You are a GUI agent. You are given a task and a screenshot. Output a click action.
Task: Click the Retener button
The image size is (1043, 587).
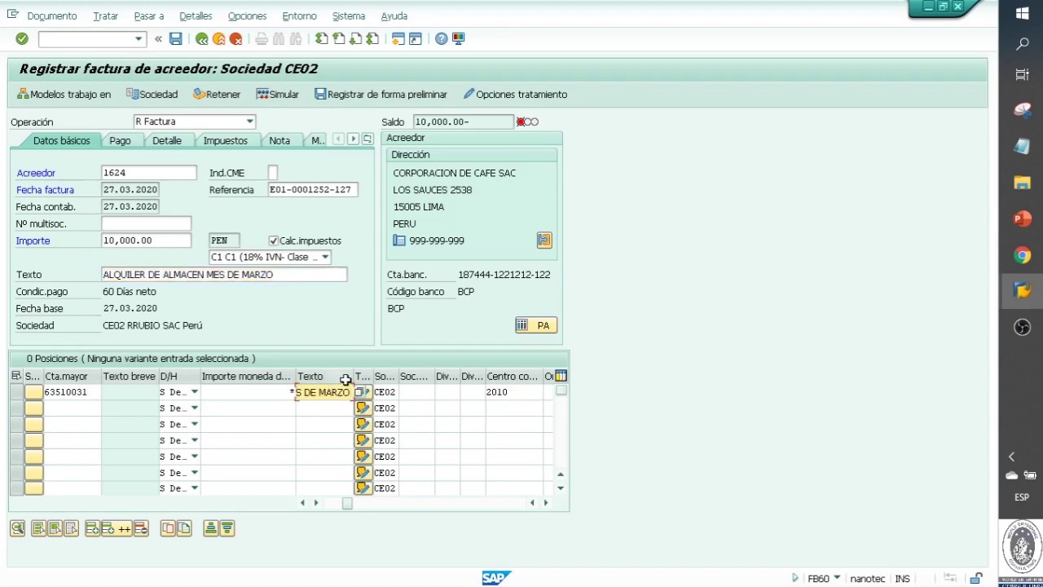tap(217, 95)
